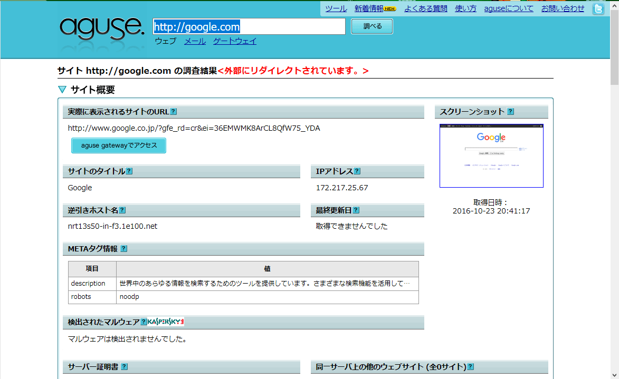Click the red redirect warning text

click(293, 71)
